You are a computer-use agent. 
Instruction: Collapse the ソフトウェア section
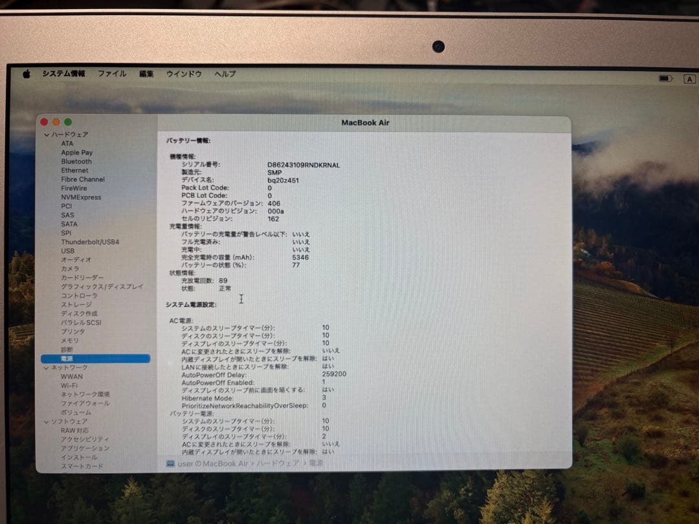pos(45,420)
